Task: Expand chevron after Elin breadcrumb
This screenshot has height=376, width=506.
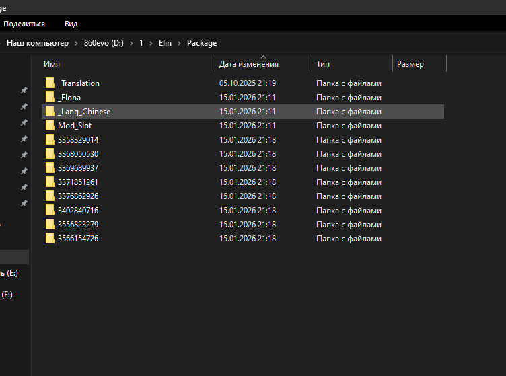Action: (x=179, y=43)
